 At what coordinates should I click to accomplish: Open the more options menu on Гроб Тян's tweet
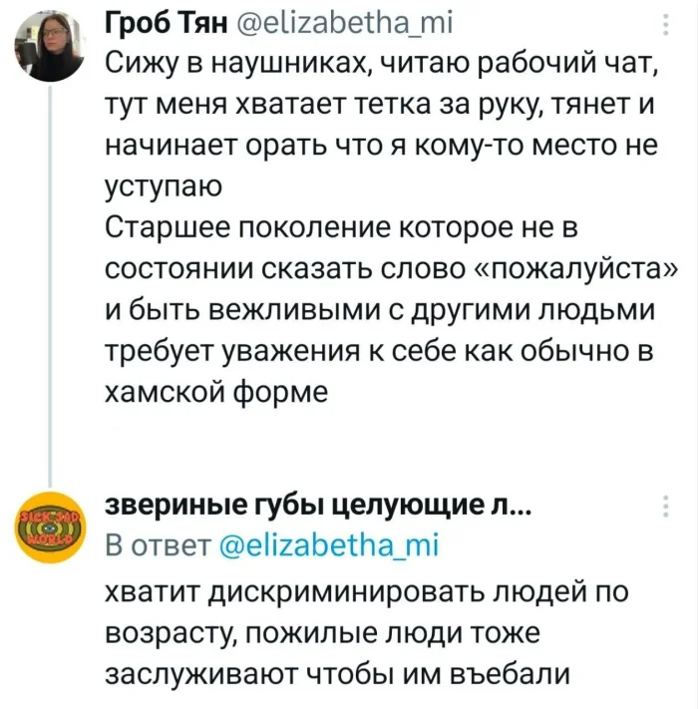click(665, 27)
